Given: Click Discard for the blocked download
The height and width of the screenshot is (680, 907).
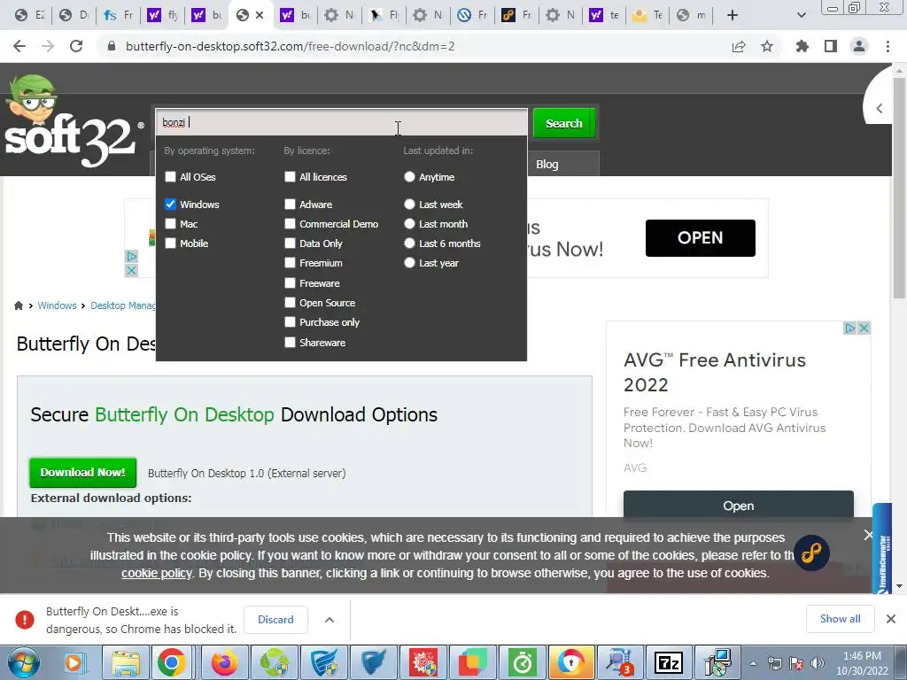Looking at the screenshot, I should pos(275,619).
